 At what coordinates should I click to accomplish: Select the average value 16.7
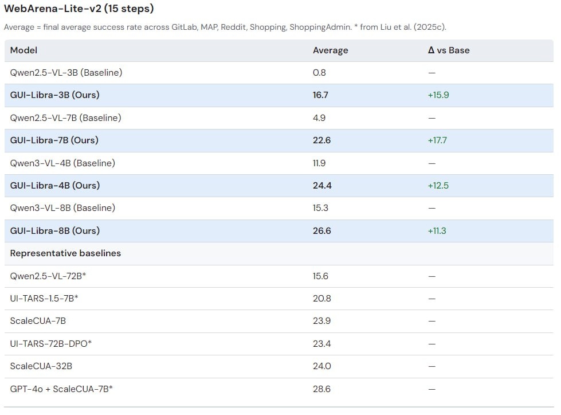[320, 95]
